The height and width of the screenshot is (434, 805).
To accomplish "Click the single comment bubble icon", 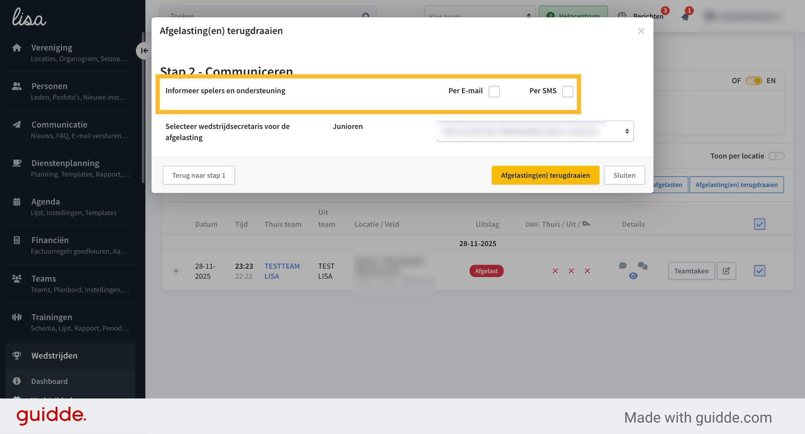I will point(623,266).
